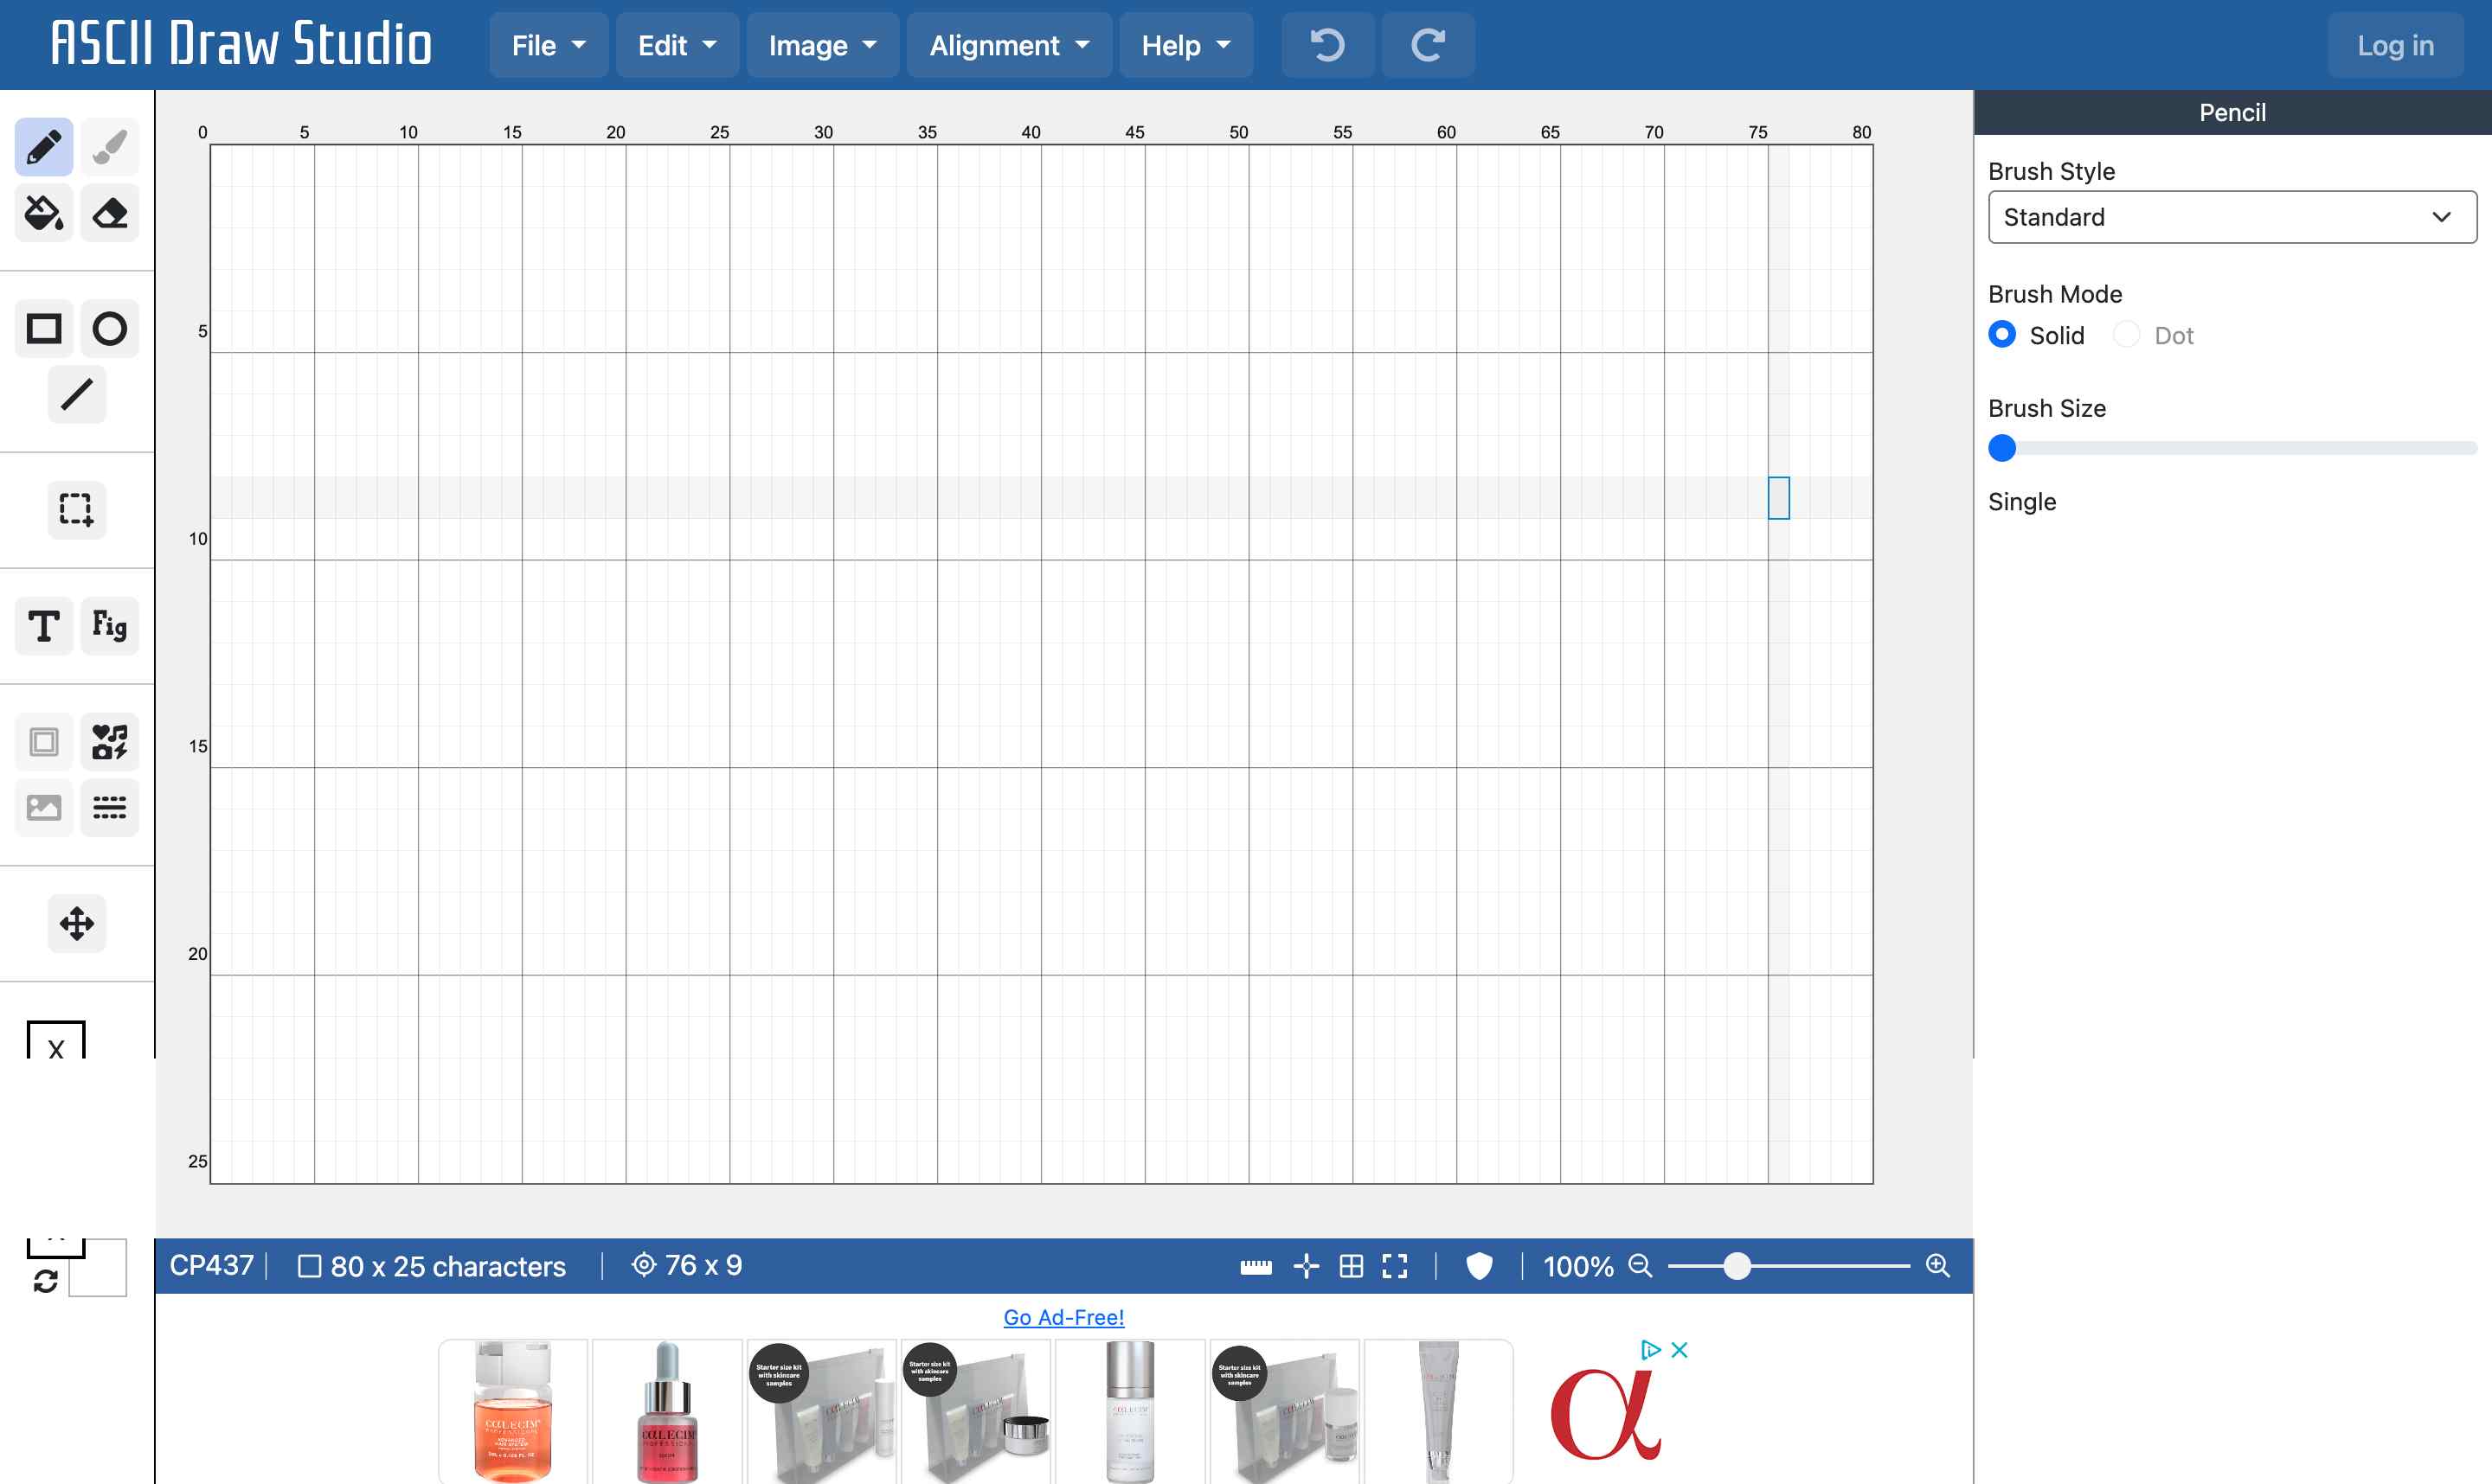Viewport: 2492px width, 1484px height.
Task: Click the Brush Size slider handle
Action: click(x=2001, y=448)
